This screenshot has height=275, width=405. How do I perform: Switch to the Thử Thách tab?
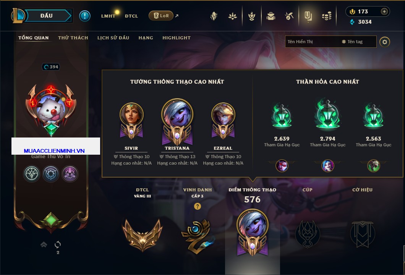tap(73, 38)
